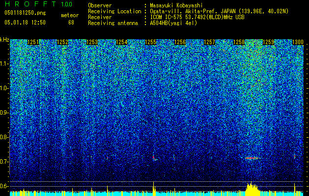The height and width of the screenshot is (196, 309).
Task: Click the Receiving antenna field label
Action: point(113,23)
